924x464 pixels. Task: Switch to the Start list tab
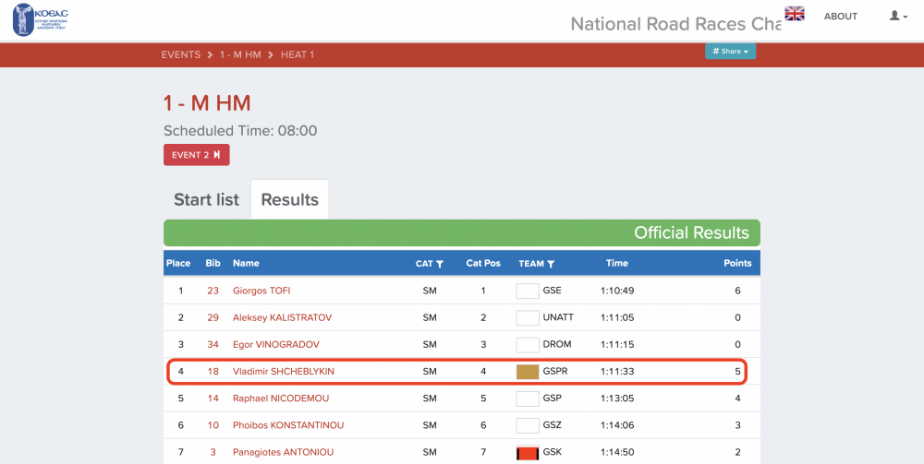point(206,199)
